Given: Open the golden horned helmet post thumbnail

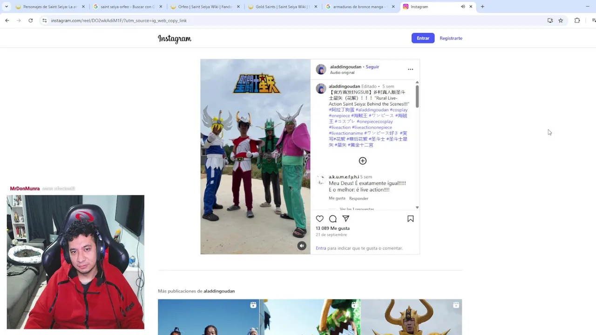Looking at the screenshot, I should coord(412,317).
